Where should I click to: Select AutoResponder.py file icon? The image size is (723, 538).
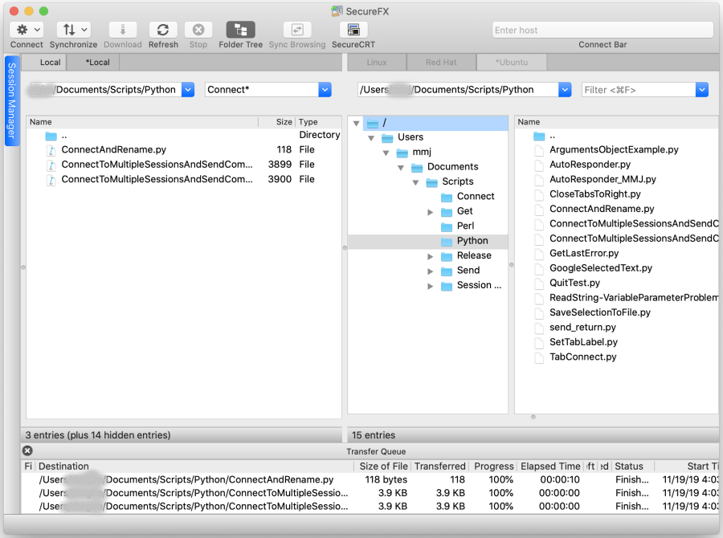tap(538, 165)
